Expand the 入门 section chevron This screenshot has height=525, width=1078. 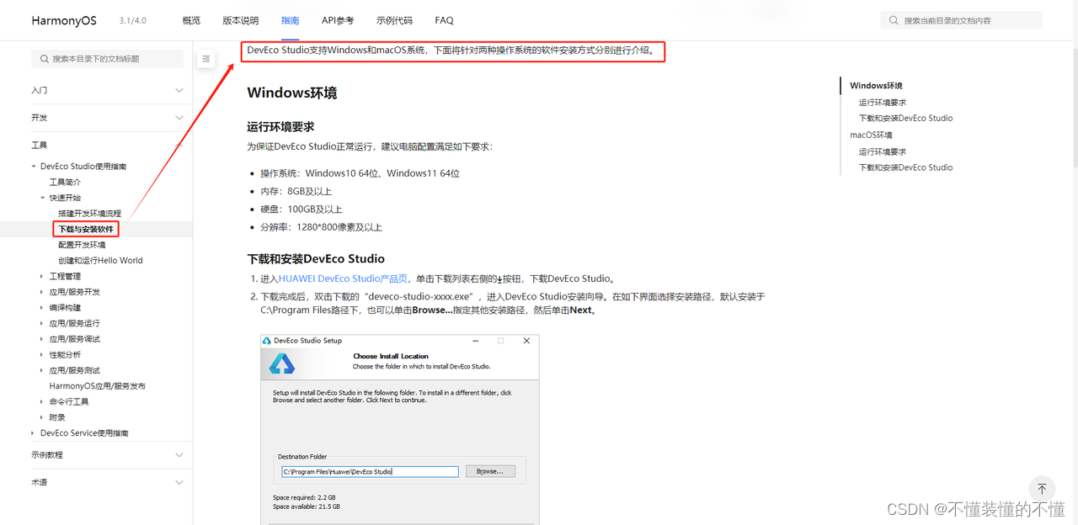[179, 90]
